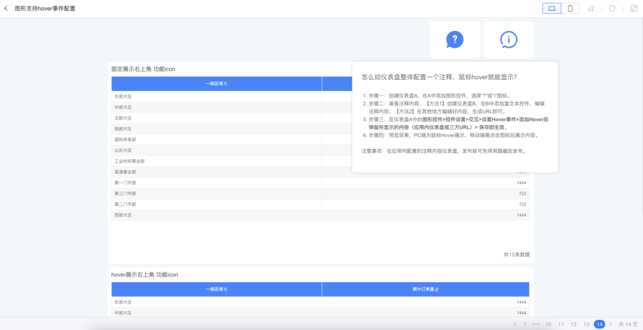Select 中部大区 row in hover展示 table

[x=320, y=313]
